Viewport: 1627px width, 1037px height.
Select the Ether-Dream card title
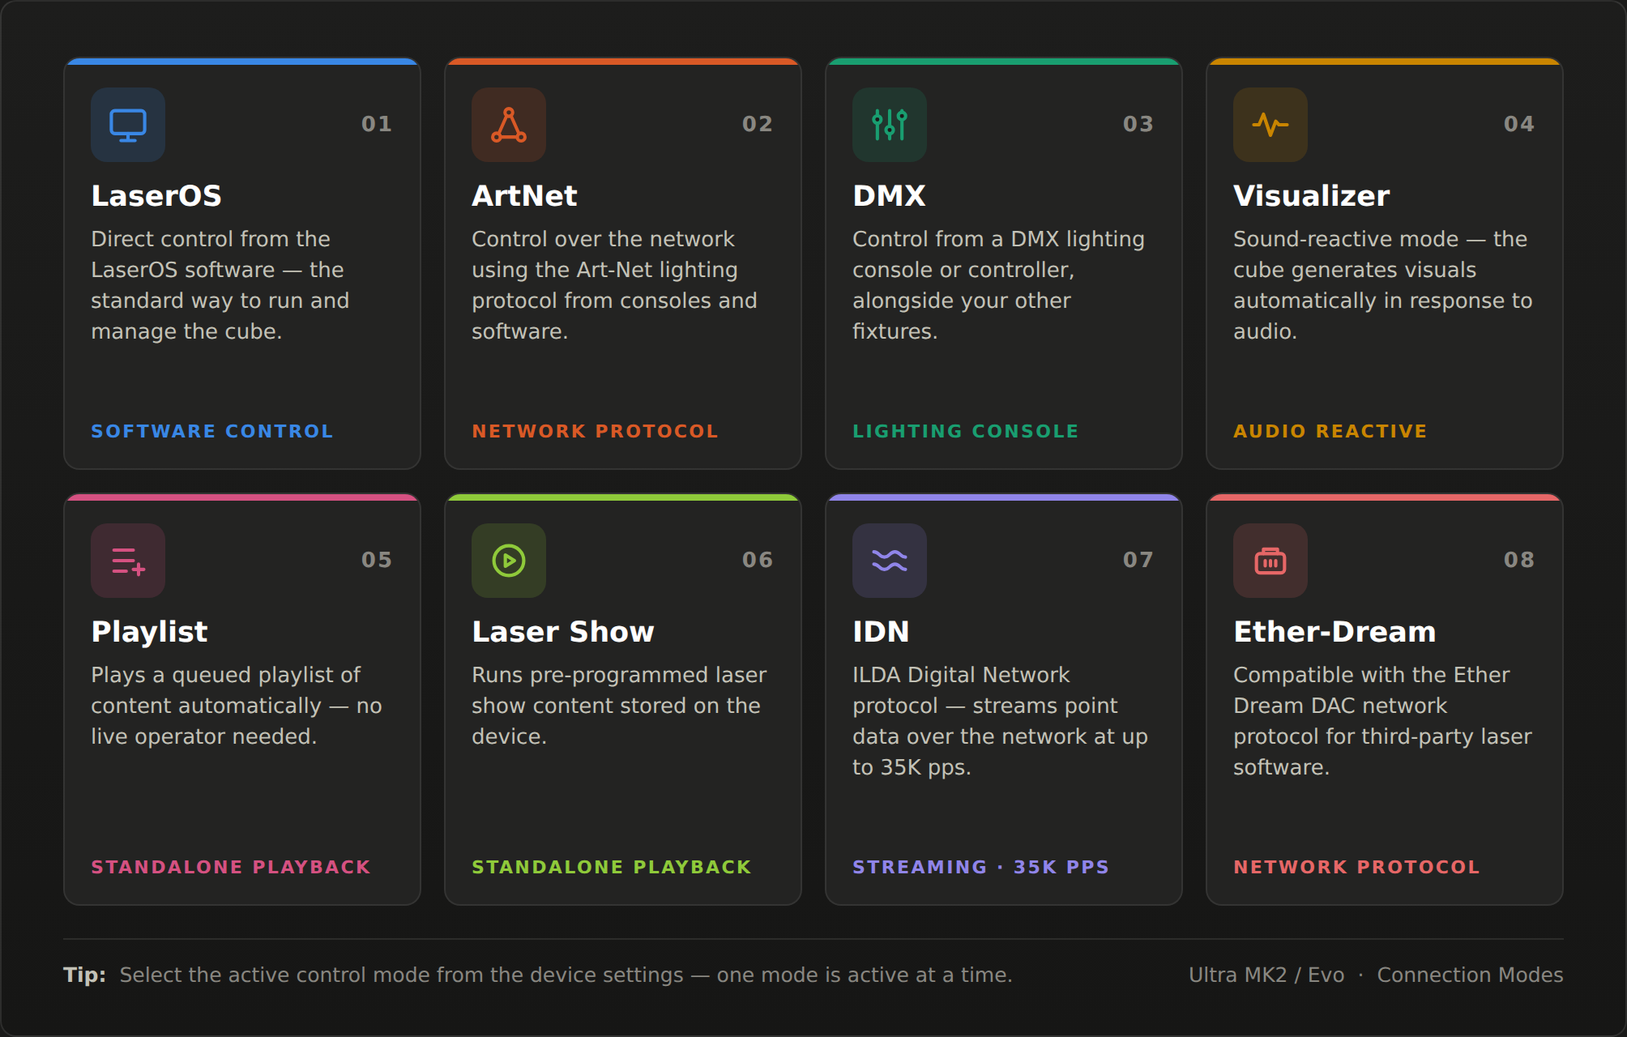(1335, 632)
